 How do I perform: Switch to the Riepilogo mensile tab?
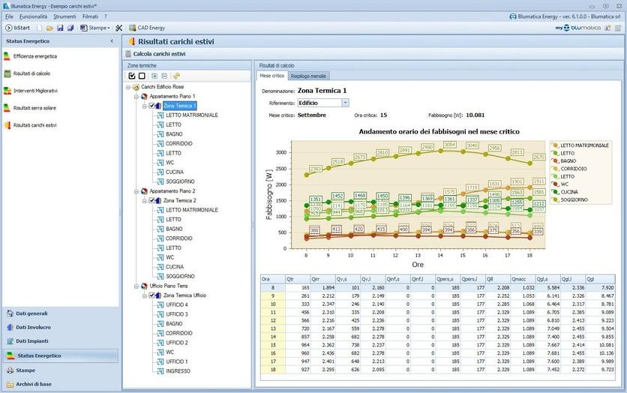coord(308,76)
